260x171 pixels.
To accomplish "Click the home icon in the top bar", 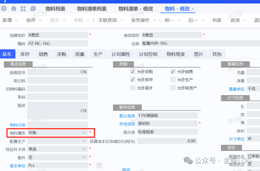I will (x=14, y=8).
